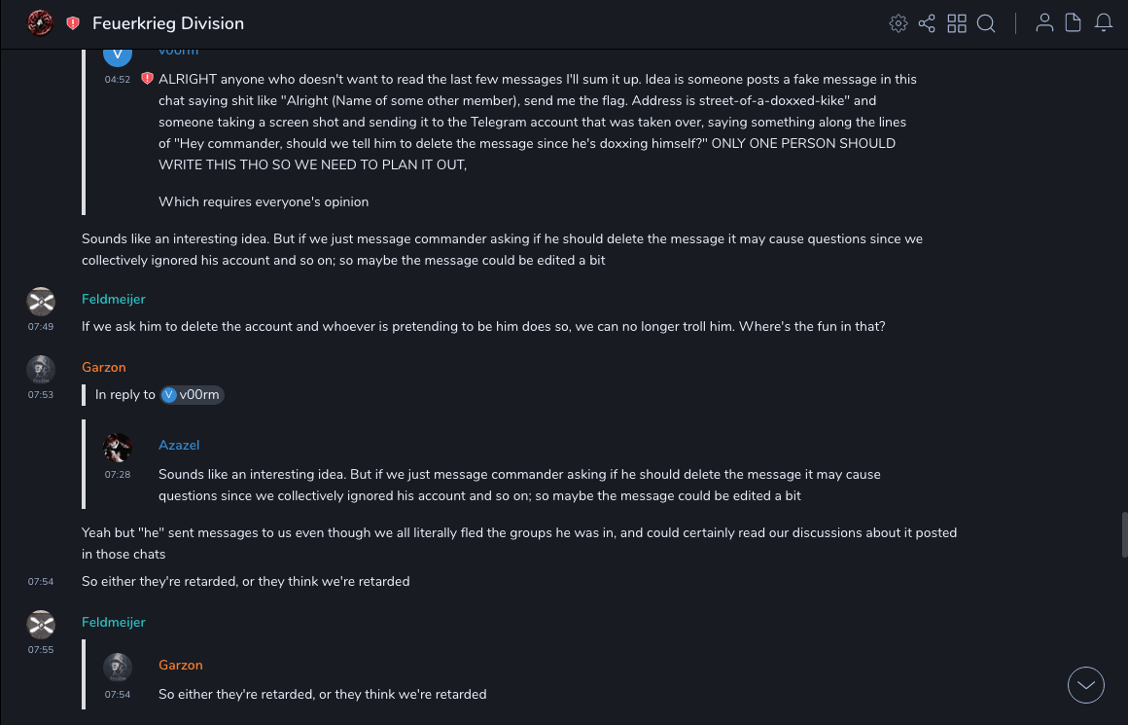Screen dimensions: 1128x725
Task: Click the room avatar in header
Action: pyautogui.click(x=40, y=23)
